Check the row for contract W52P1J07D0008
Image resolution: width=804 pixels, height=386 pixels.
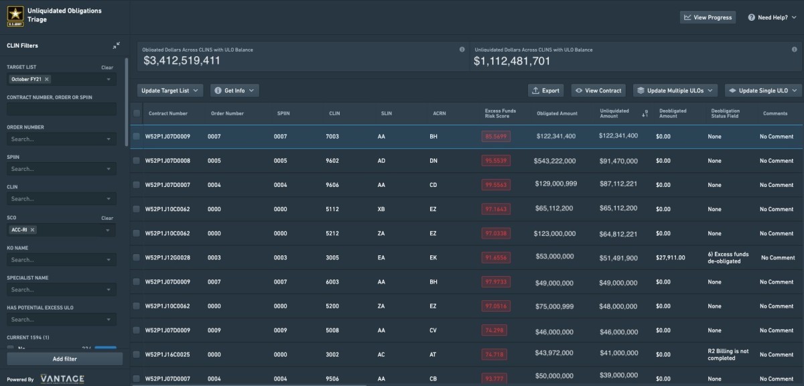tap(137, 161)
